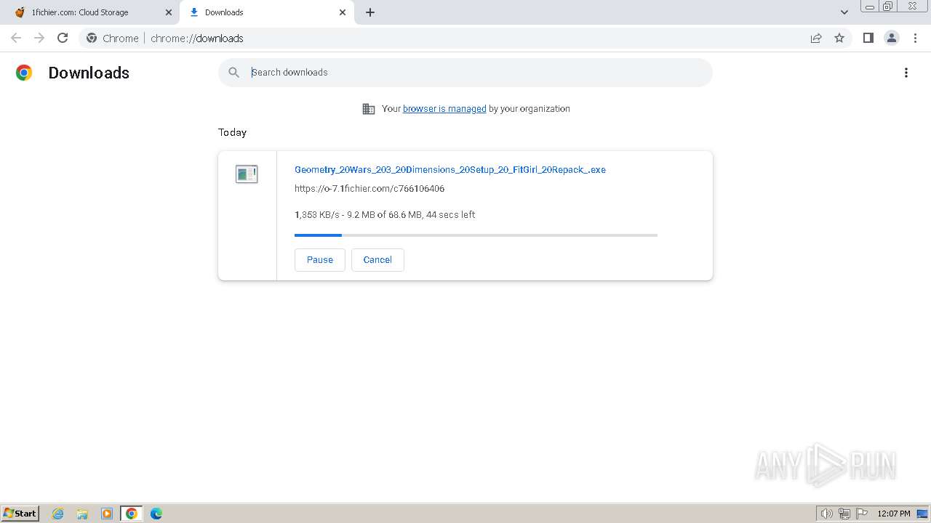Viewport: 931px width, 523px height.
Task: Click the managed organization building icon
Action: click(369, 109)
